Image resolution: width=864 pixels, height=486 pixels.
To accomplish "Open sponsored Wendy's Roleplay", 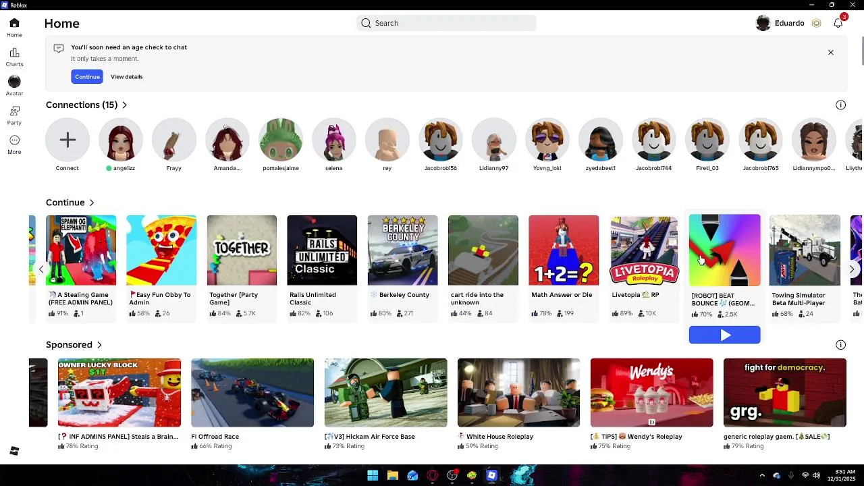I will [x=651, y=393].
